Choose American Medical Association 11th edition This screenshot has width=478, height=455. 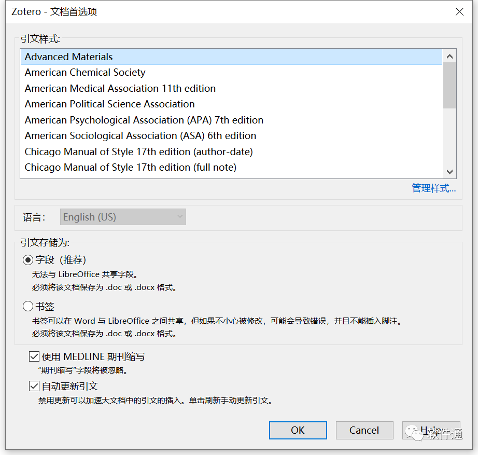pos(231,89)
